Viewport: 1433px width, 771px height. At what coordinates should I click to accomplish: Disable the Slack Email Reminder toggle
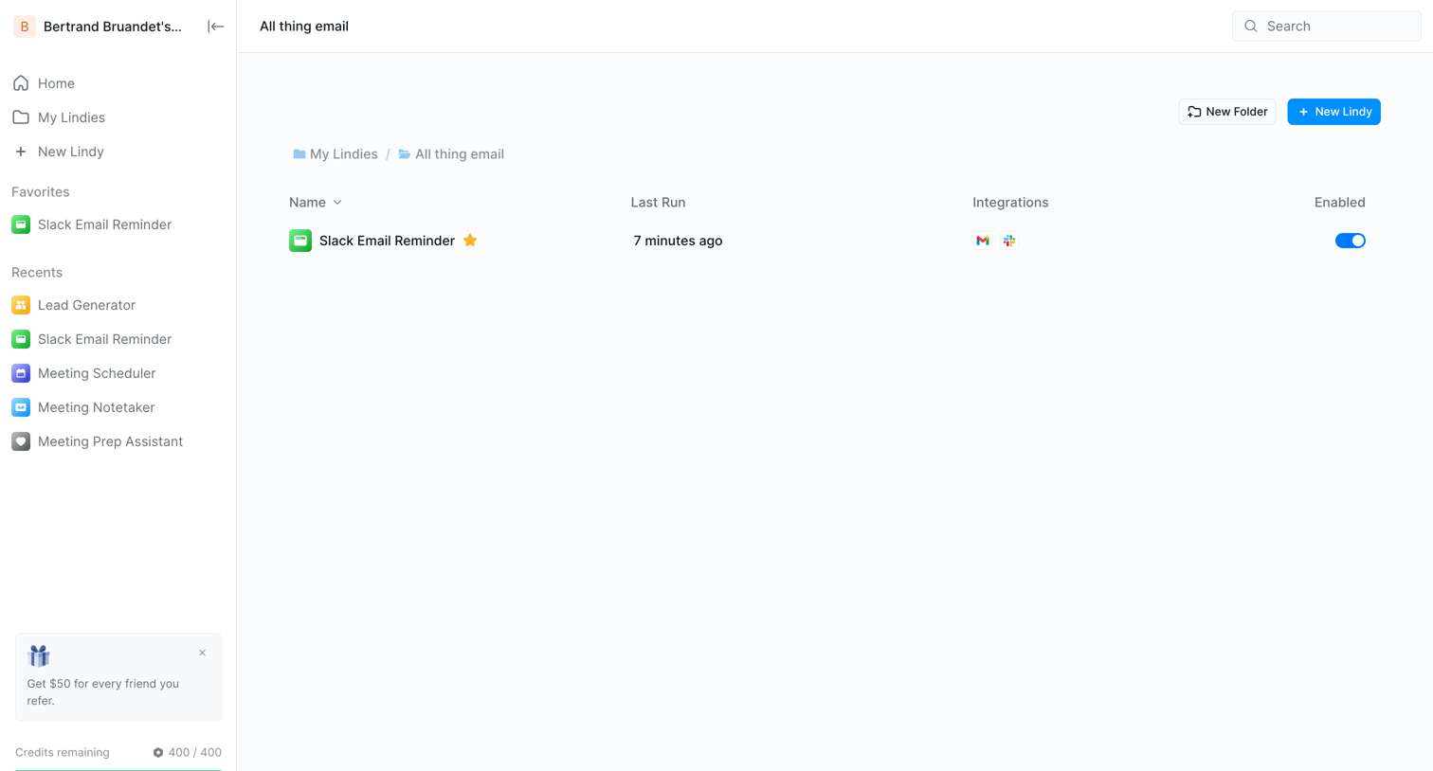[1350, 241]
